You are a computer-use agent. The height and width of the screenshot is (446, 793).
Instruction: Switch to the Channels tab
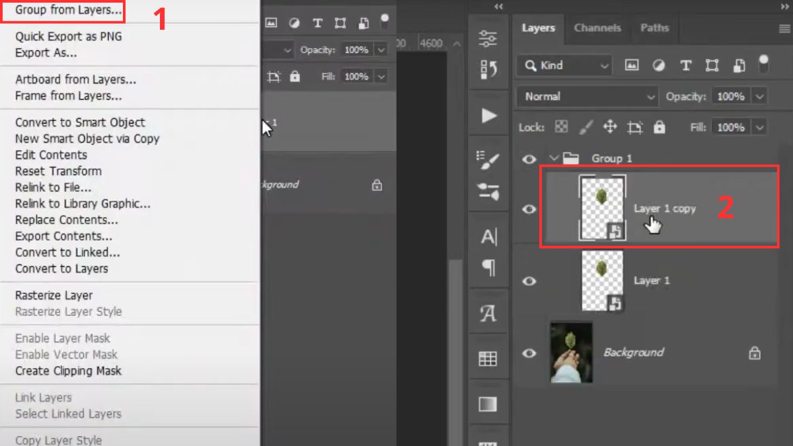tap(597, 28)
